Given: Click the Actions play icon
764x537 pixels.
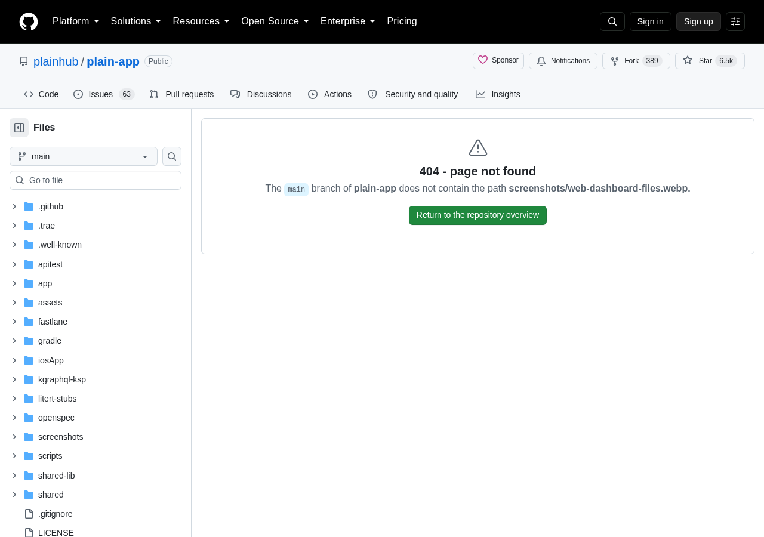Looking at the screenshot, I should coord(313,94).
